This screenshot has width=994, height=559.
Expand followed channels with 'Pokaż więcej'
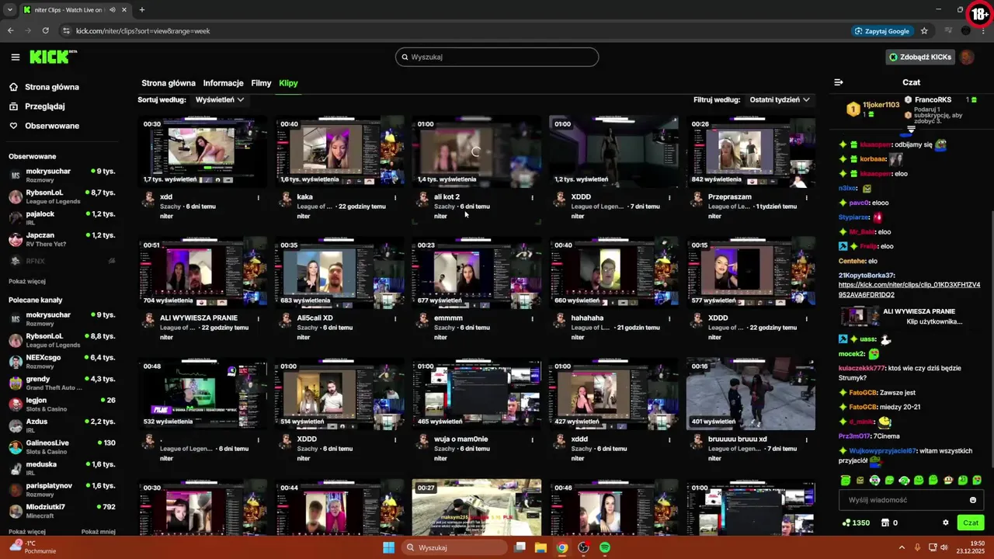tap(27, 281)
